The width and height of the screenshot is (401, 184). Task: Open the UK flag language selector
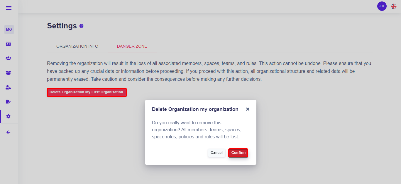(393, 6)
